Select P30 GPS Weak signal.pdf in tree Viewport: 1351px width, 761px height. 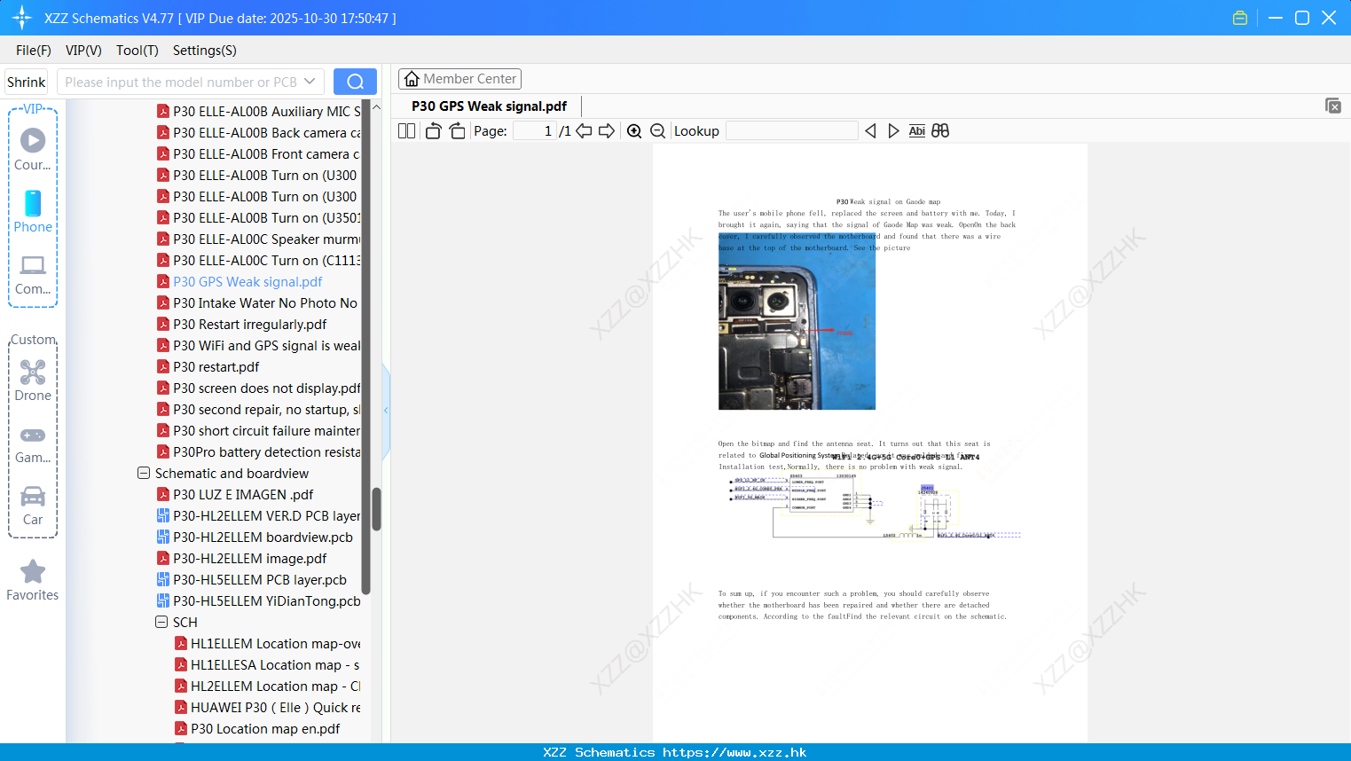pos(240,282)
